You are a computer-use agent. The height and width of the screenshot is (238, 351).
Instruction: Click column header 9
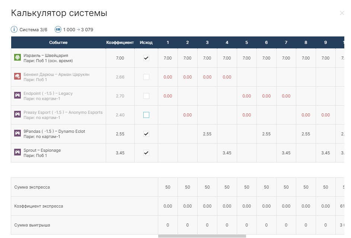point(325,42)
